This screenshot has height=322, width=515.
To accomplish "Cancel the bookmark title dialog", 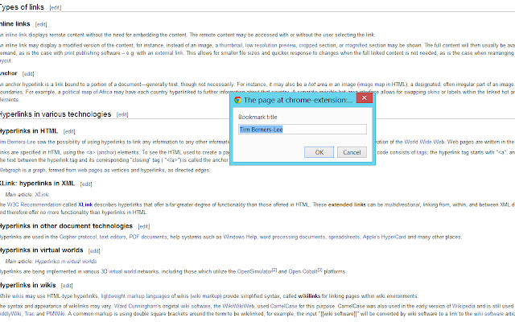I will pos(352,152).
